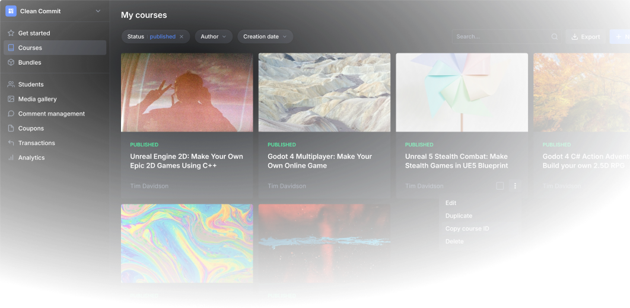Open the Godot 4 Multiplayer course thumbnail
Image resolution: width=630 pixels, height=308 pixels.
pyautogui.click(x=324, y=92)
